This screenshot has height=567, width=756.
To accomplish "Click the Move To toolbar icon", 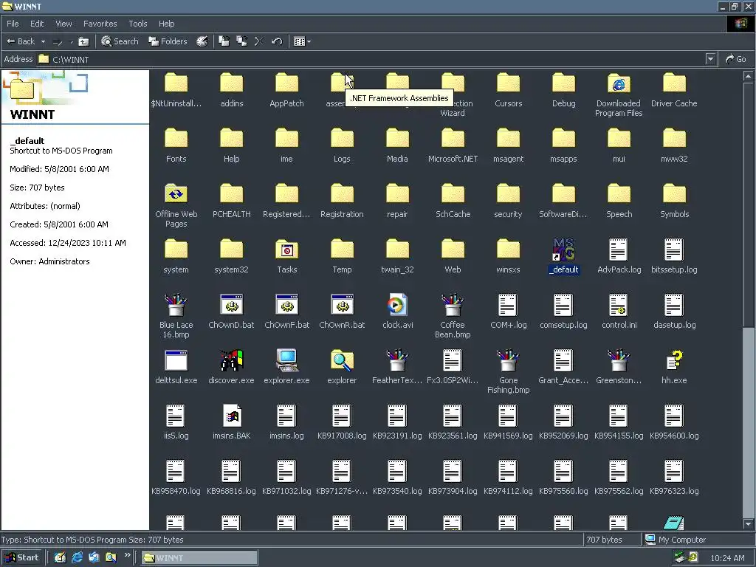I will click(224, 41).
